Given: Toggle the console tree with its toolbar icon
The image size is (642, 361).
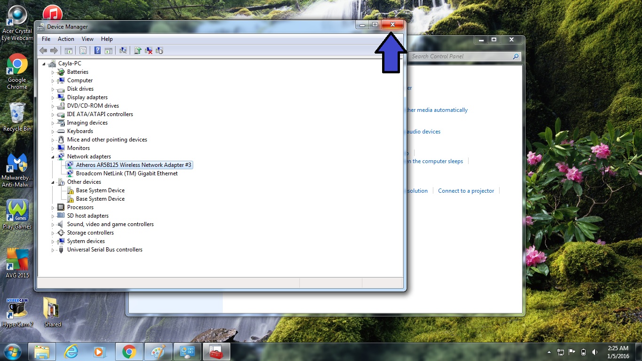Looking at the screenshot, I should (x=69, y=51).
